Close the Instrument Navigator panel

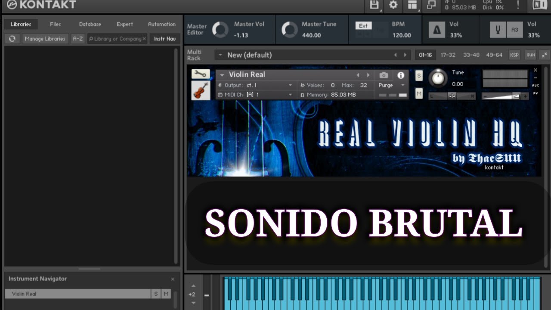[173, 279]
